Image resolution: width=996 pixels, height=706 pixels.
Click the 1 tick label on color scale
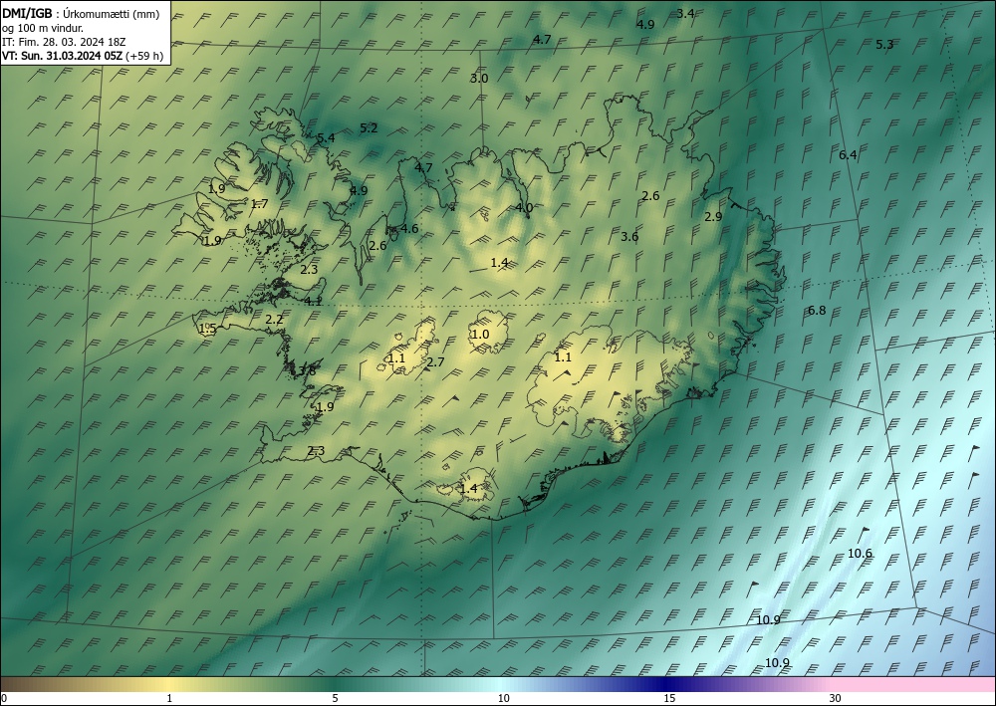coord(169,699)
